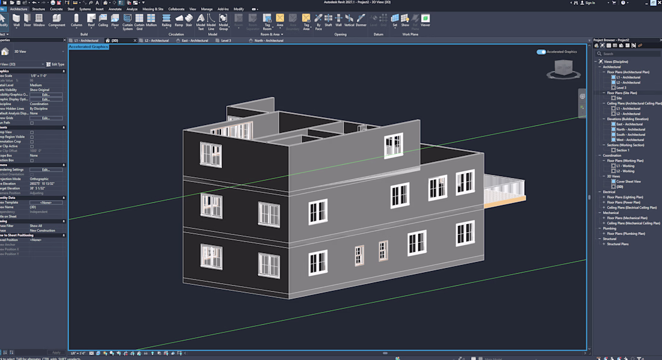The image size is (662, 360).
Task: Activate the Curtain Grid tool
Action: pyautogui.click(x=140, y=22)
